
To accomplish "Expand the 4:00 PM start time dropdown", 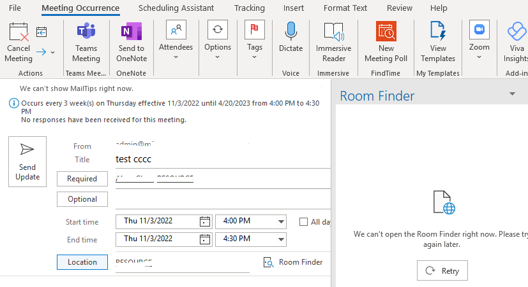I will tap(281, 221).
